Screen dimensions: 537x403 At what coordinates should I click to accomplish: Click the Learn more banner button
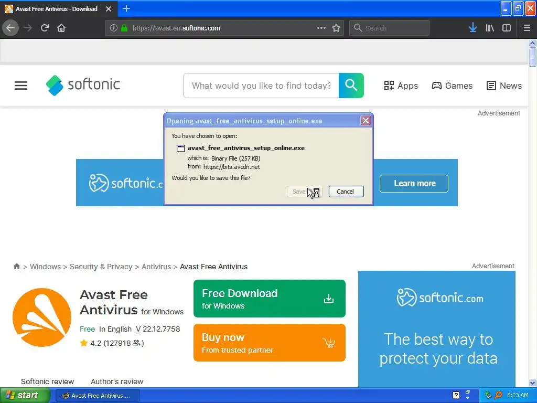point(414,183)
